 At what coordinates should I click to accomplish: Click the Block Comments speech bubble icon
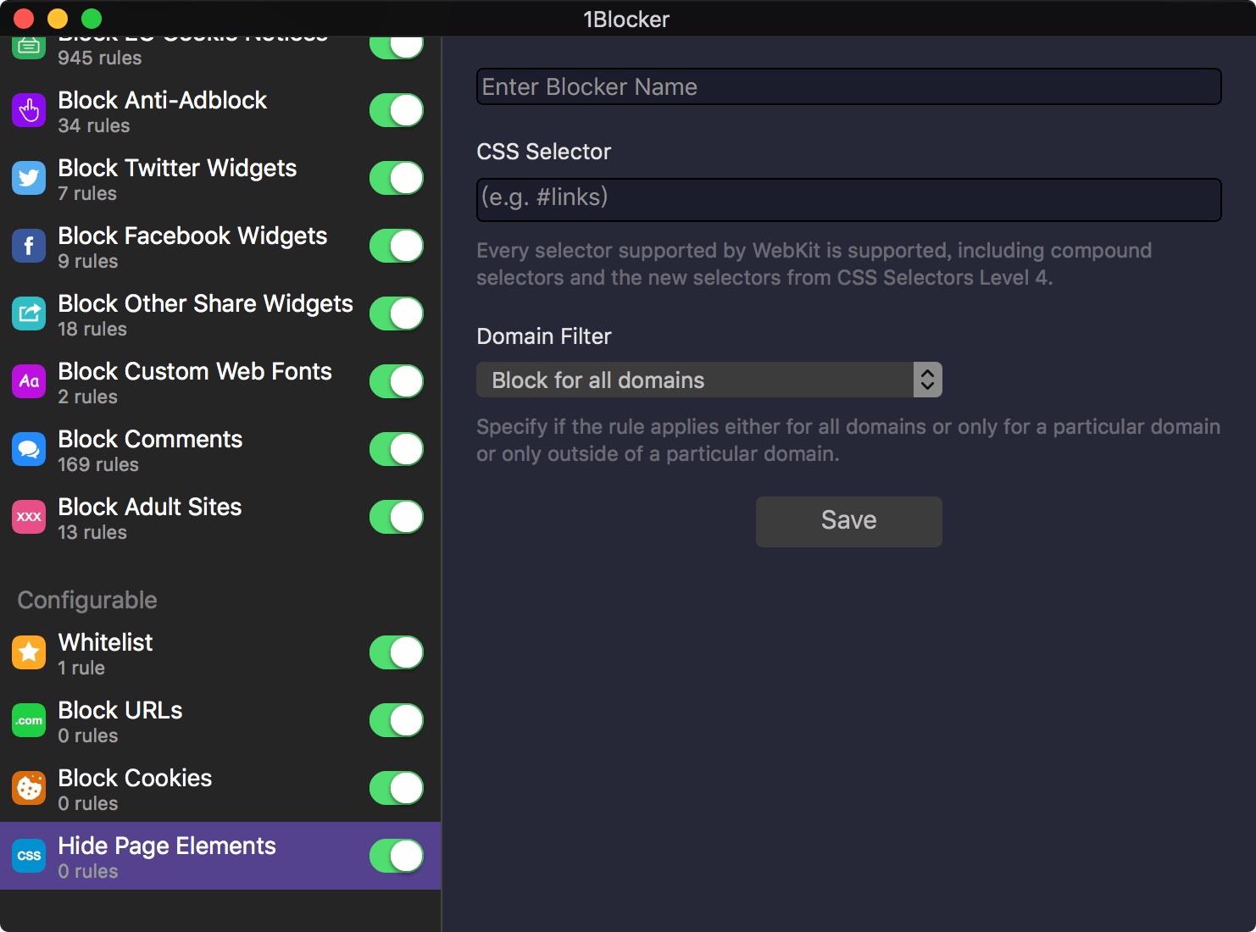click(29, 449)
